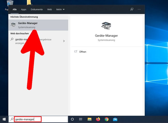Open the Windows Start menu
This screenshot has height=123, width=168.
[x=4, y=119]
